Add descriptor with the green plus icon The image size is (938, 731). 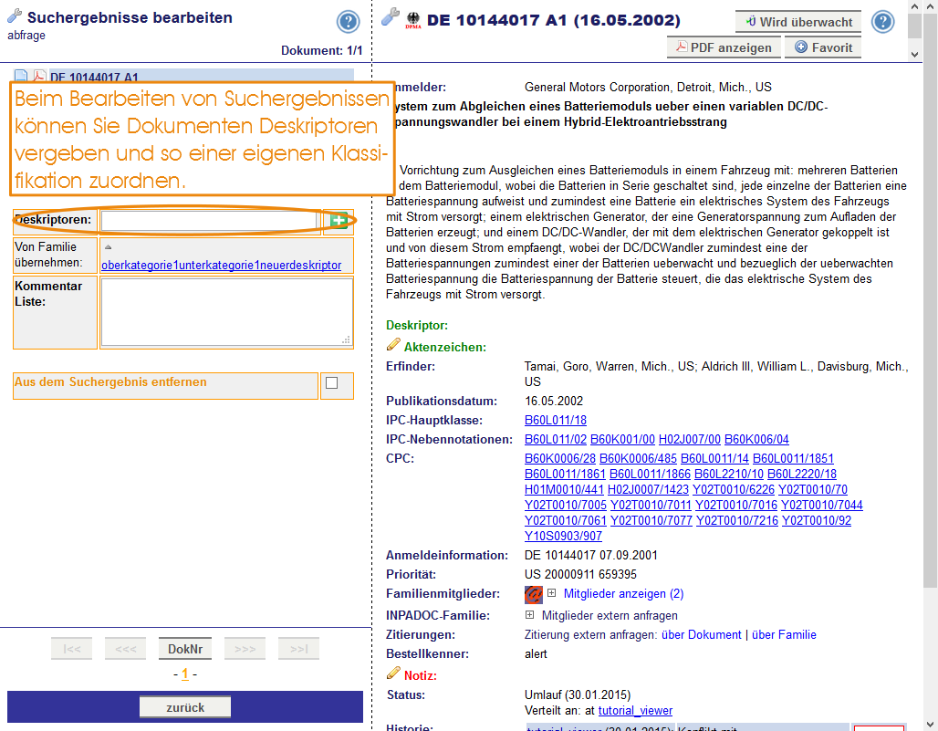tap(339, 221)
